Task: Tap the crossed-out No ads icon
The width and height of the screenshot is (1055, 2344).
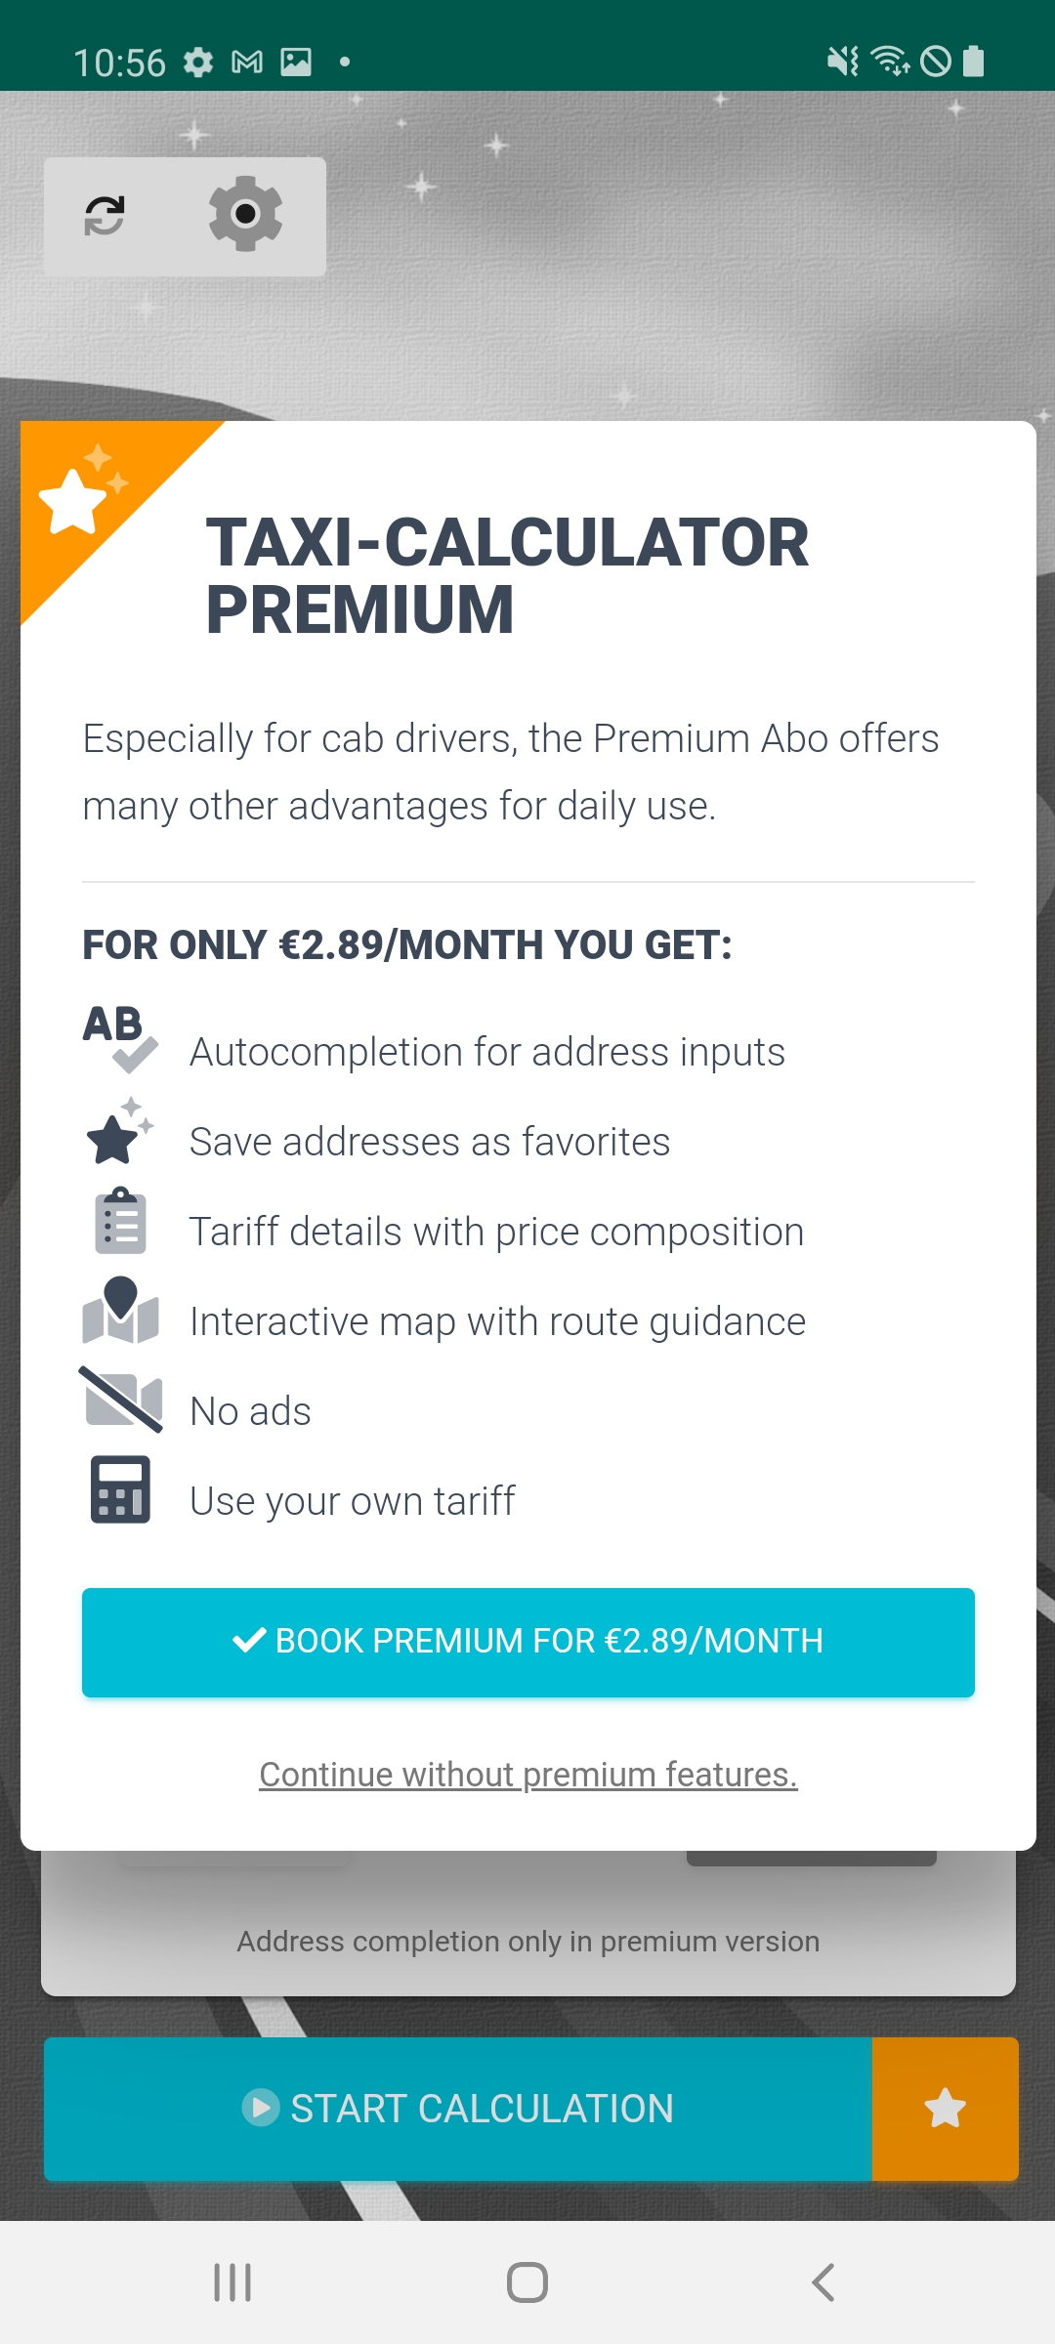Action: [x=121, y=1401]
